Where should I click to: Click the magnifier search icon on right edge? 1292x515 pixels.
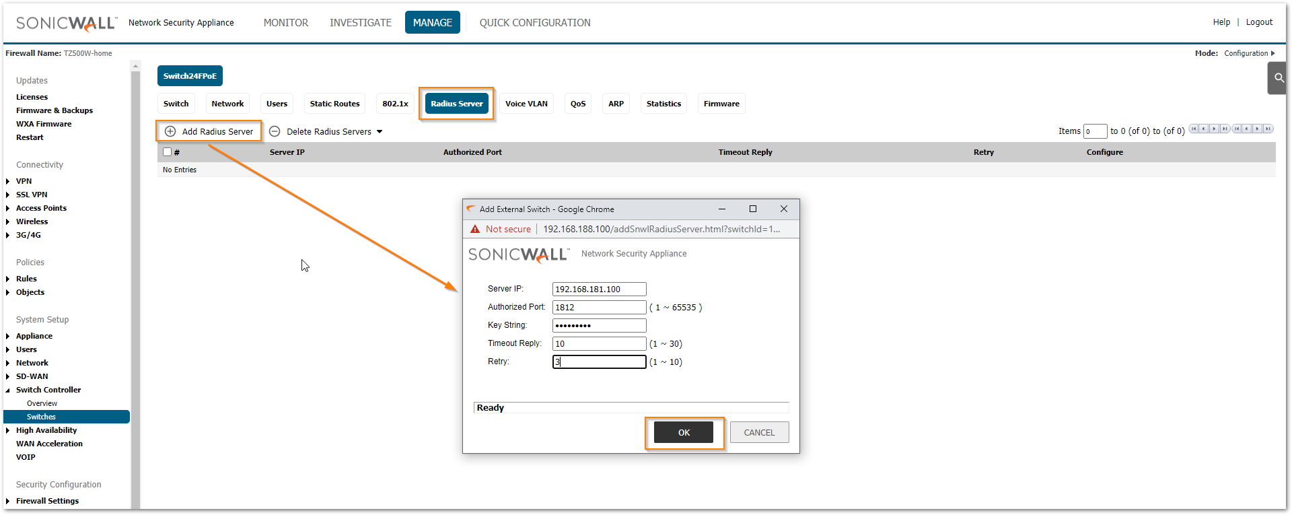(1279, 78)
